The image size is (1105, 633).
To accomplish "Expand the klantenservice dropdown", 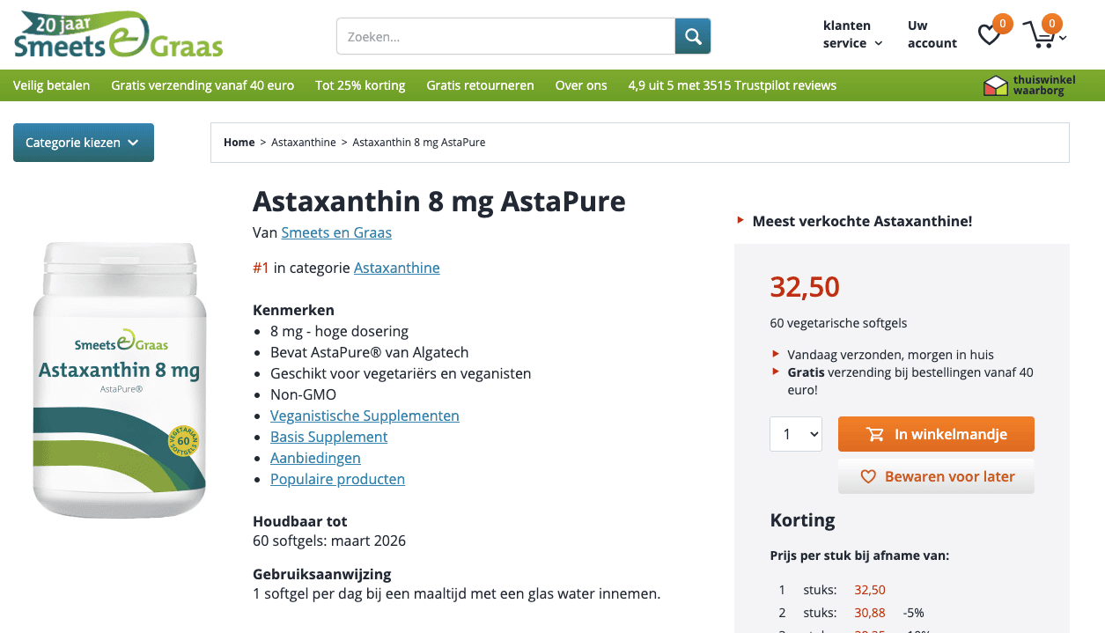I will [x=851, y=34].
